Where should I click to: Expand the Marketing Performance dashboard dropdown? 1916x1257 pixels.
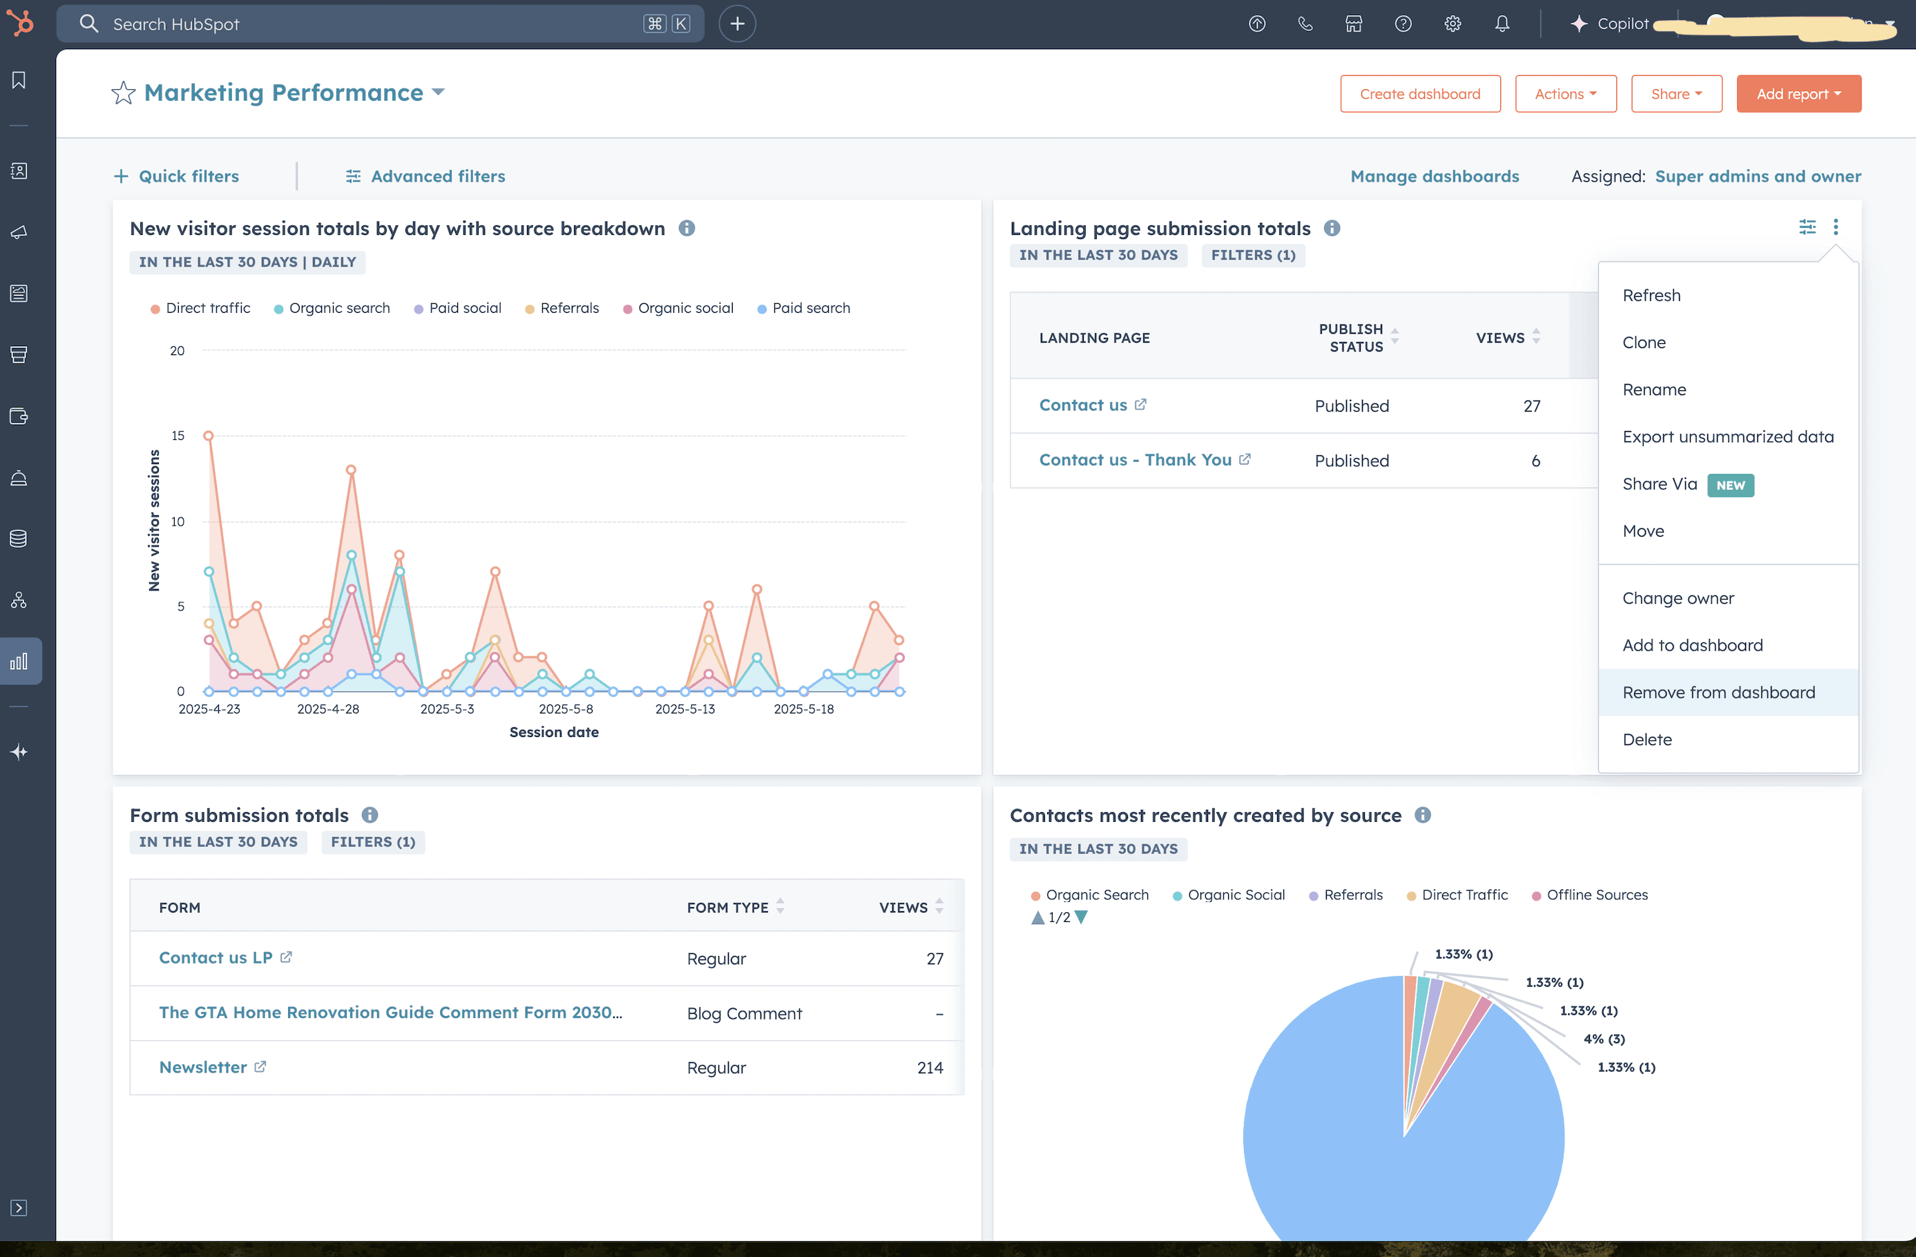(439, 93)
